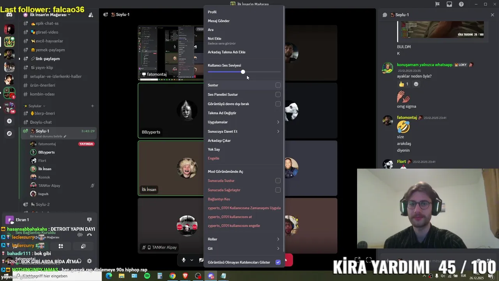Open the activities icon in voice panel

[61, 246]
